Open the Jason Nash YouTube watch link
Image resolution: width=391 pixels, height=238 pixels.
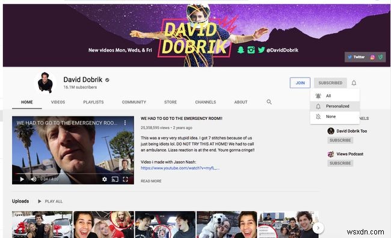(x=180, y=168)
